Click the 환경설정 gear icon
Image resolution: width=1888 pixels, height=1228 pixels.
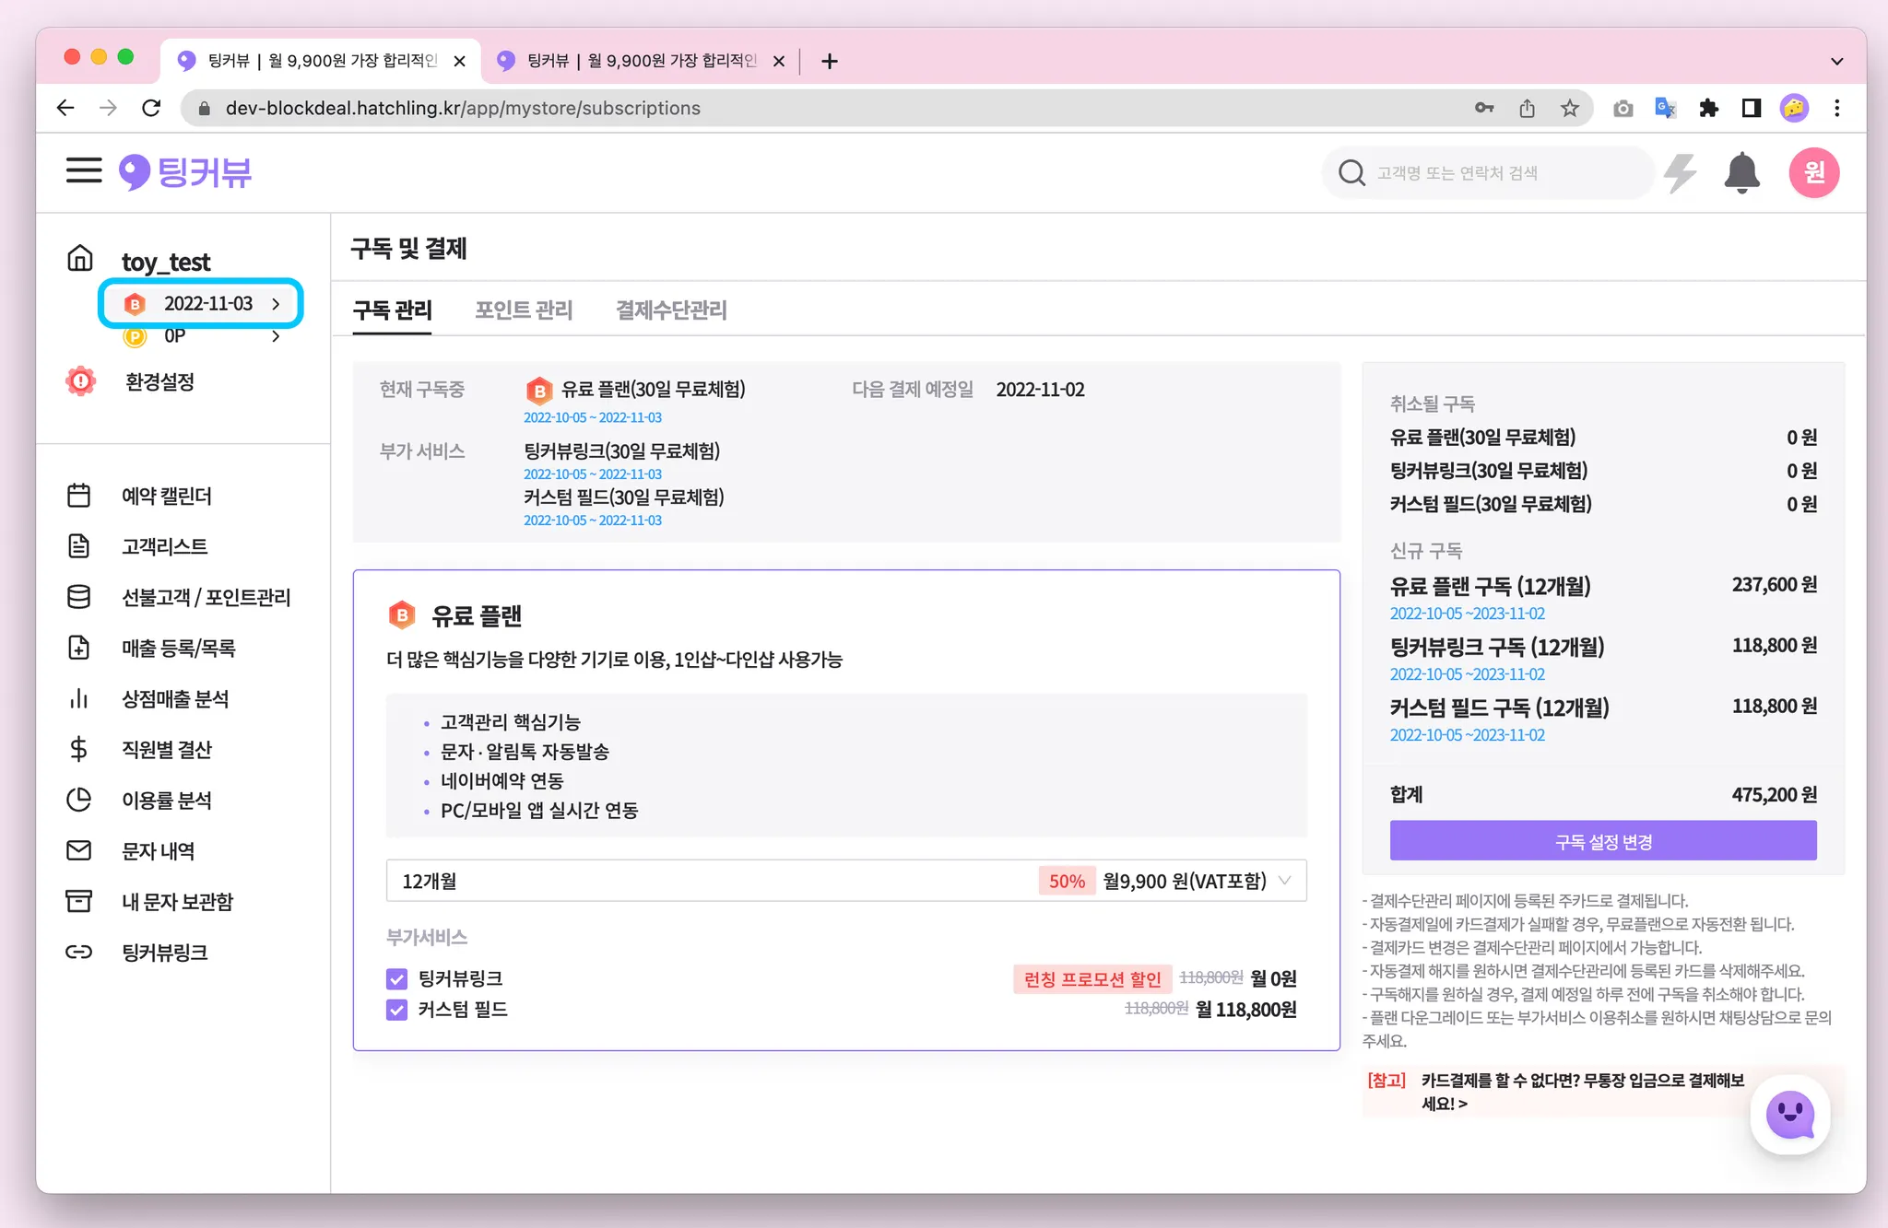pos(81,381)
